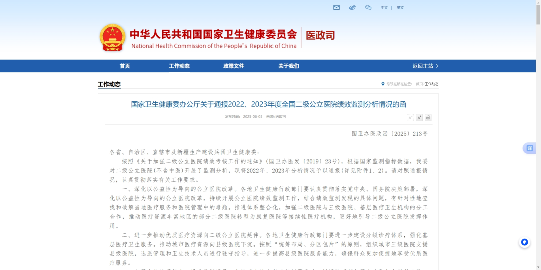Click 返回主站 link
Screen dimensions: 541x270
click(426, 66)
